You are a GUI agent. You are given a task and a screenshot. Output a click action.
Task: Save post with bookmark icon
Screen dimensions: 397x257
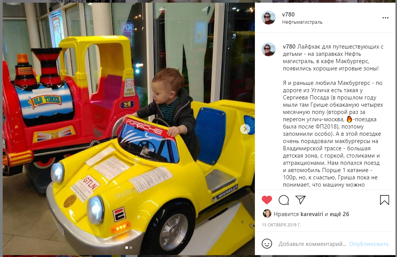[x=384, y=200]
